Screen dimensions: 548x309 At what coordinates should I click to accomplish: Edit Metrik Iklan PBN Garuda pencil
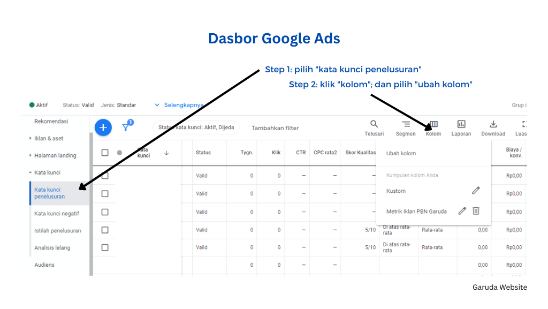click(x=462, y=211)
